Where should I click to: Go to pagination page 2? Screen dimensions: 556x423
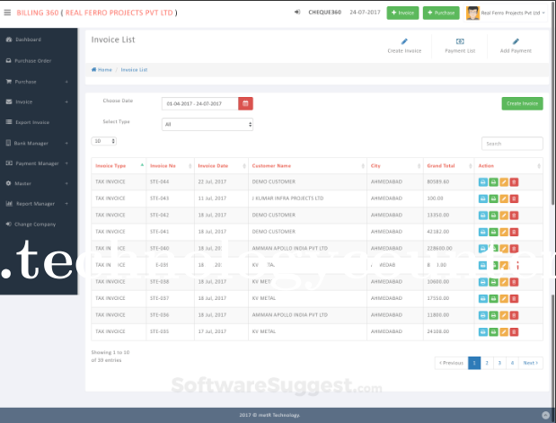[x=487, y=363]
